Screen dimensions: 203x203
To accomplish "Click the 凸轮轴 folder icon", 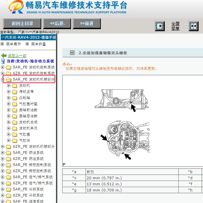I will pyautogui.click(x=15, y=98).
